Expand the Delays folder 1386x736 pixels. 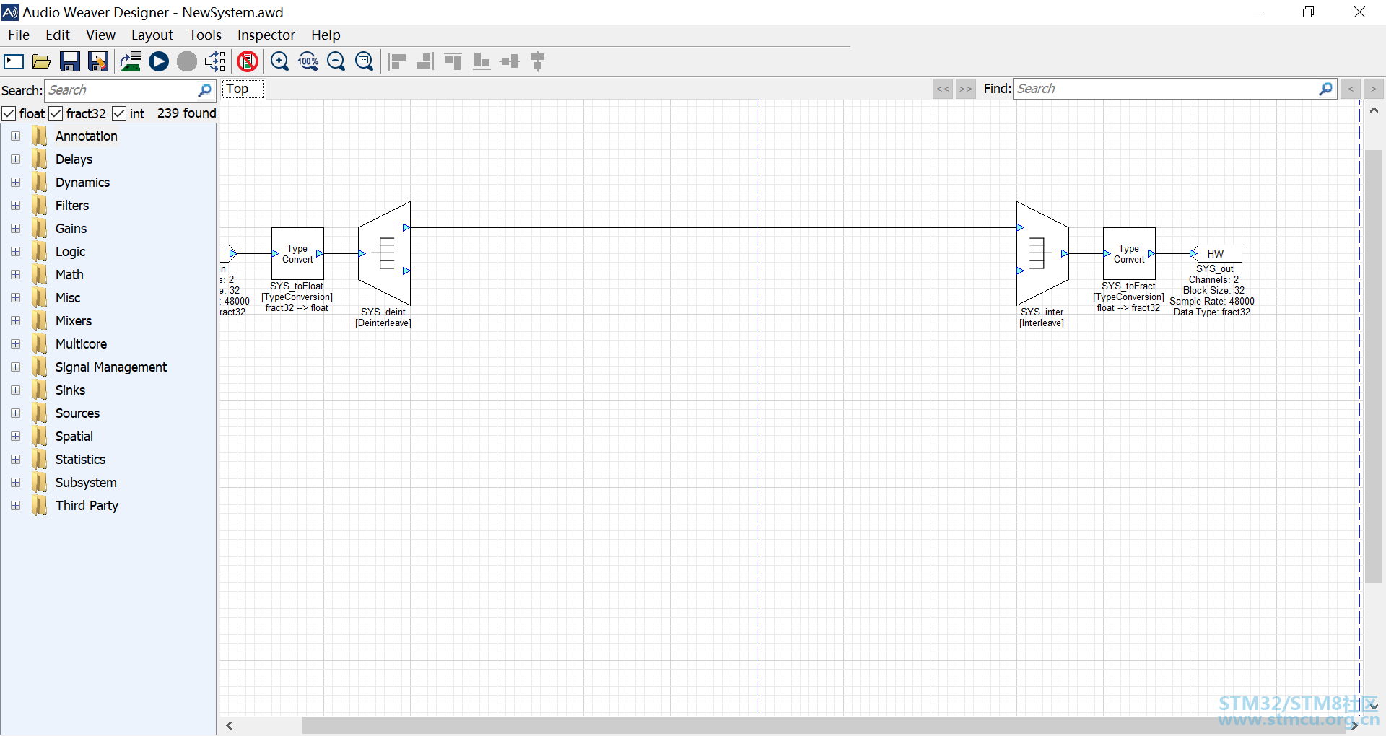[15, 159]
